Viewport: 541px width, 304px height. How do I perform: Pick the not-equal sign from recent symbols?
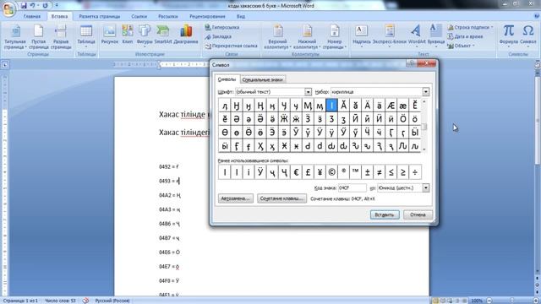(380, 172)
